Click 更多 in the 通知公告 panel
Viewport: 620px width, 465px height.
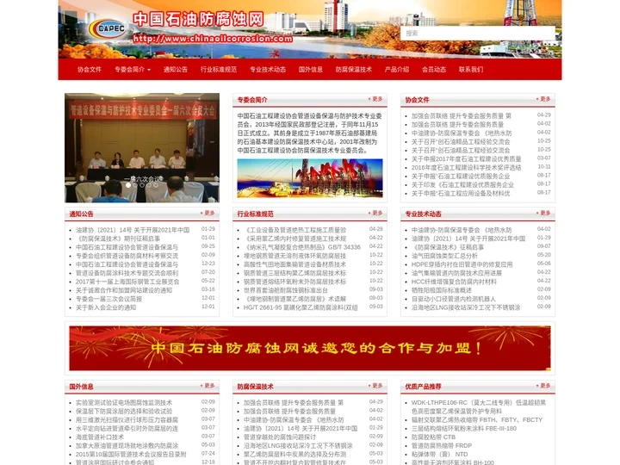208,214
